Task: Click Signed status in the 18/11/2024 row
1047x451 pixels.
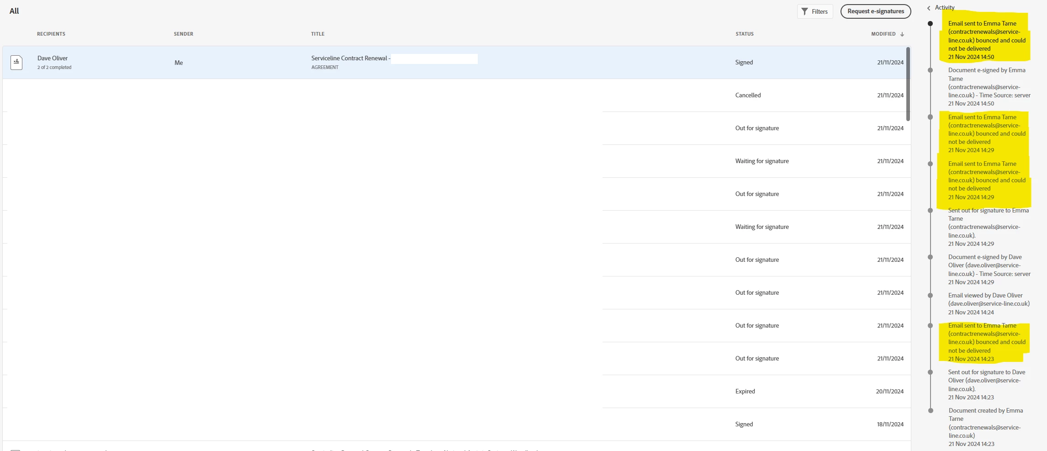Action: (x=744, y=424)
